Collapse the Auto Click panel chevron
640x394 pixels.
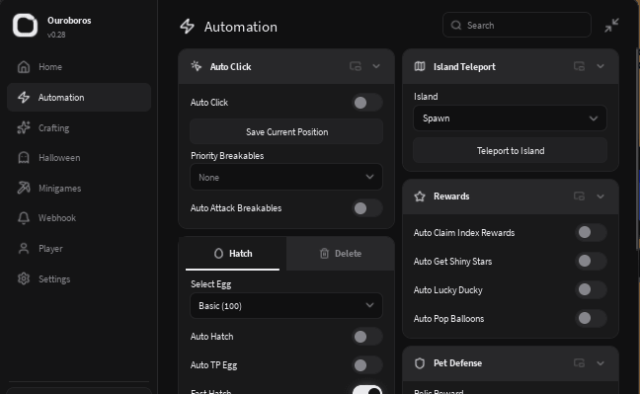376,66
